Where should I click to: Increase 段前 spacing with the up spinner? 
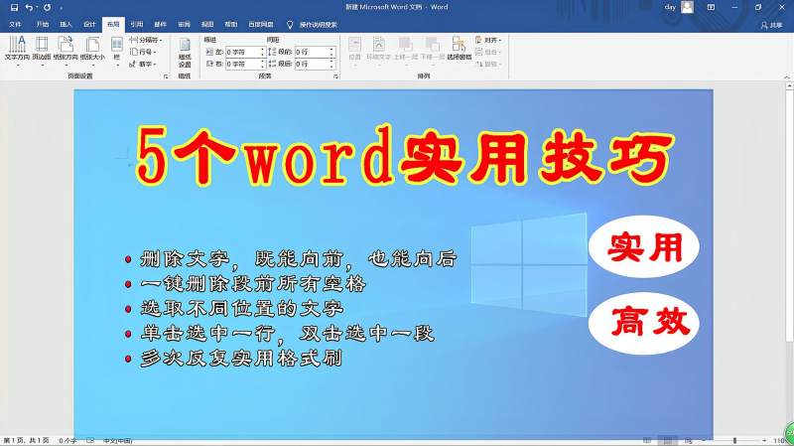tap(331, 49)
